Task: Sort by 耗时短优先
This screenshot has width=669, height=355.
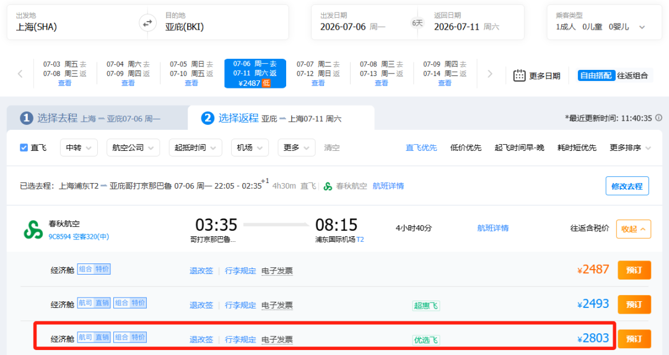Action: 577,147
